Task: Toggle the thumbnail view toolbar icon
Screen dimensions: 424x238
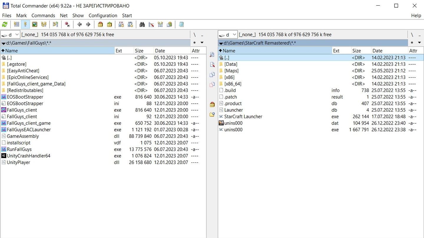Action: click(x=34, y=24)
